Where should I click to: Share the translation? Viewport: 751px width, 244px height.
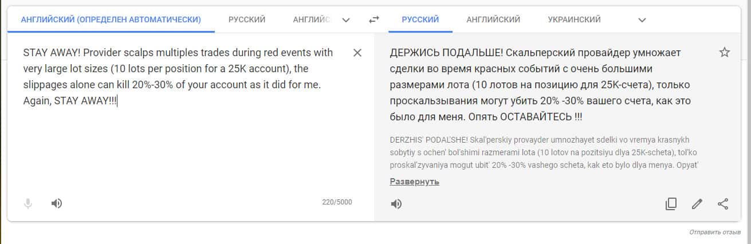tap(723, 204)
